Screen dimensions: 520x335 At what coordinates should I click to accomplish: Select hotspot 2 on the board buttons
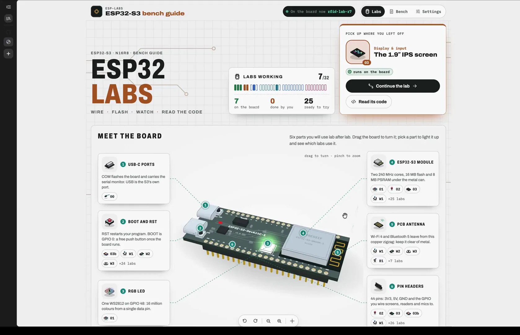point(200,228)
